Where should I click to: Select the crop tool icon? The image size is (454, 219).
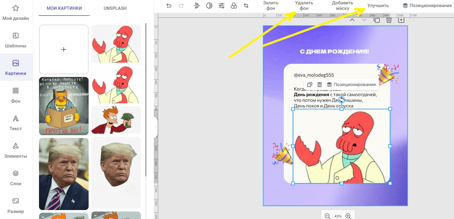(246, 5)
